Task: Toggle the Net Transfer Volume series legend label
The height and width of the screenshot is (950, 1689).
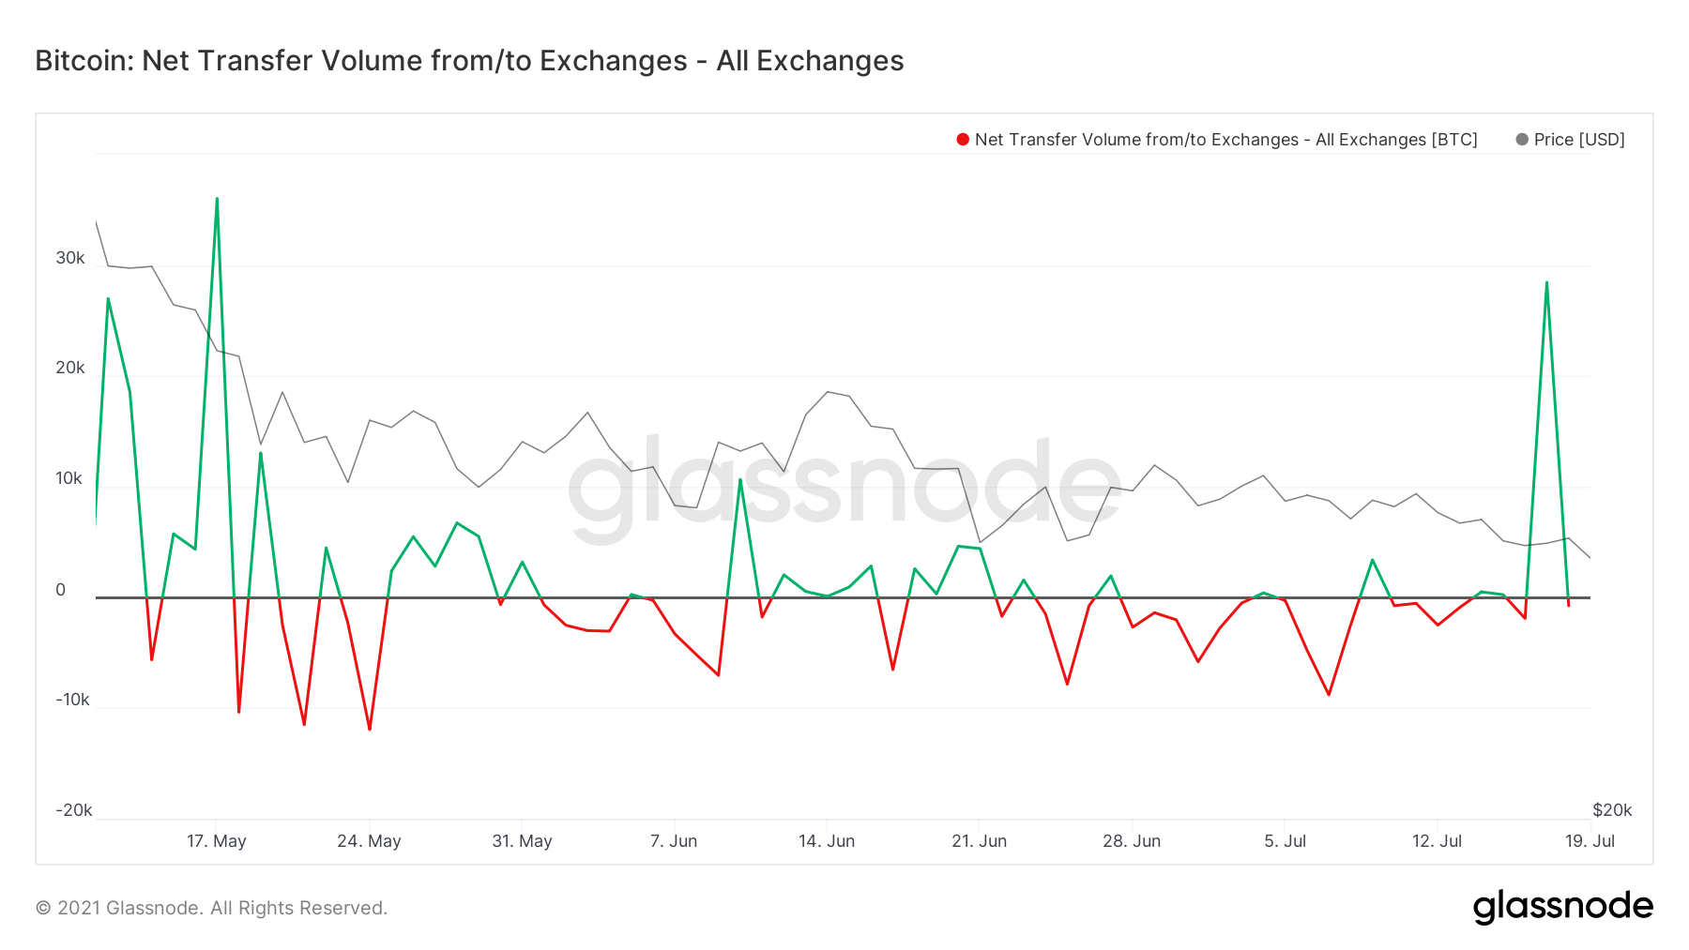Action: [x=1225, y=140]
